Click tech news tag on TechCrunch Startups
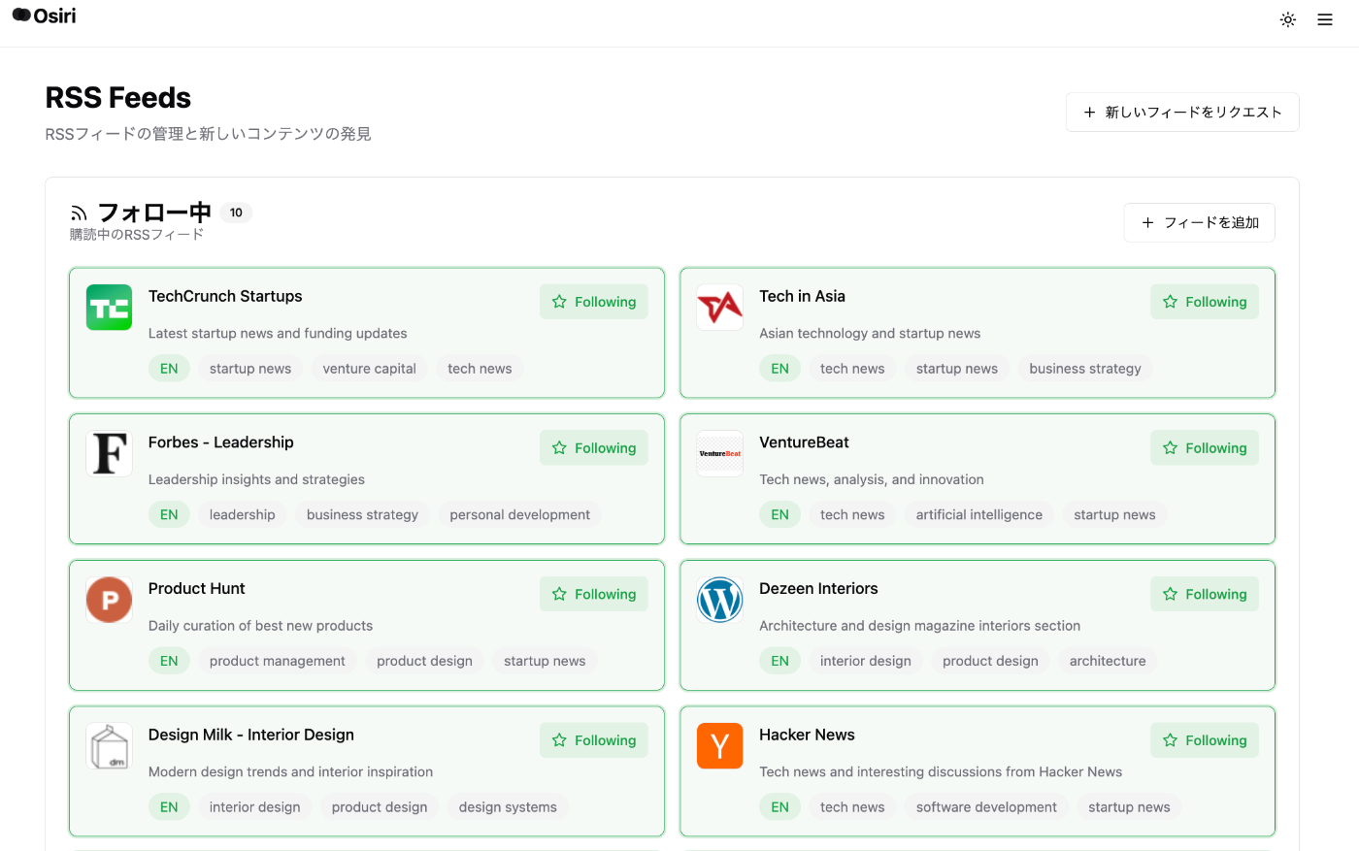The width and height of the screenshot is (1359, 851). [x=480, y=369]
